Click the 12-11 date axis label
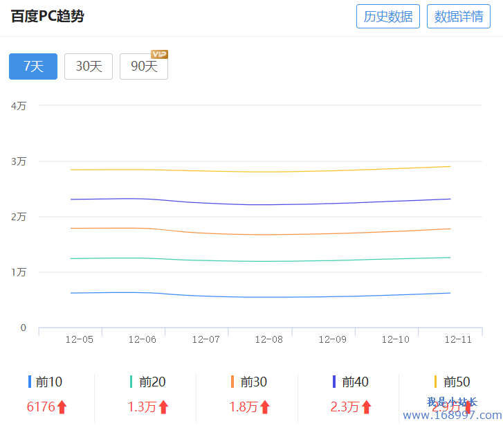Image resolution: width=503 pixels, height=428 pixels. pyautogui.click(x=458, y=339)
